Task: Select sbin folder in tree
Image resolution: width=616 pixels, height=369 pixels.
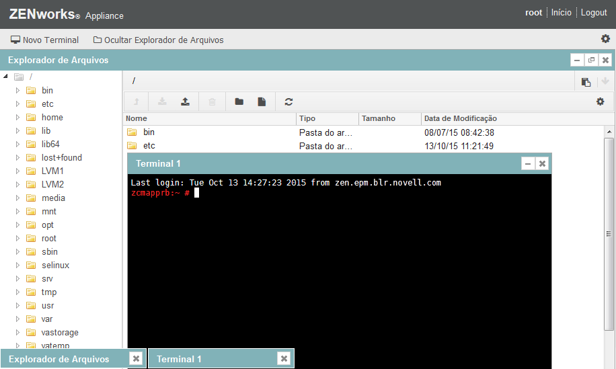Action: [50, 251]
